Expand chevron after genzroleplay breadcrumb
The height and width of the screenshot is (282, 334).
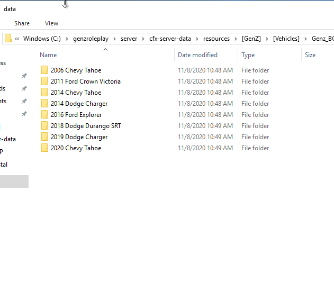(x=115, y=39)
